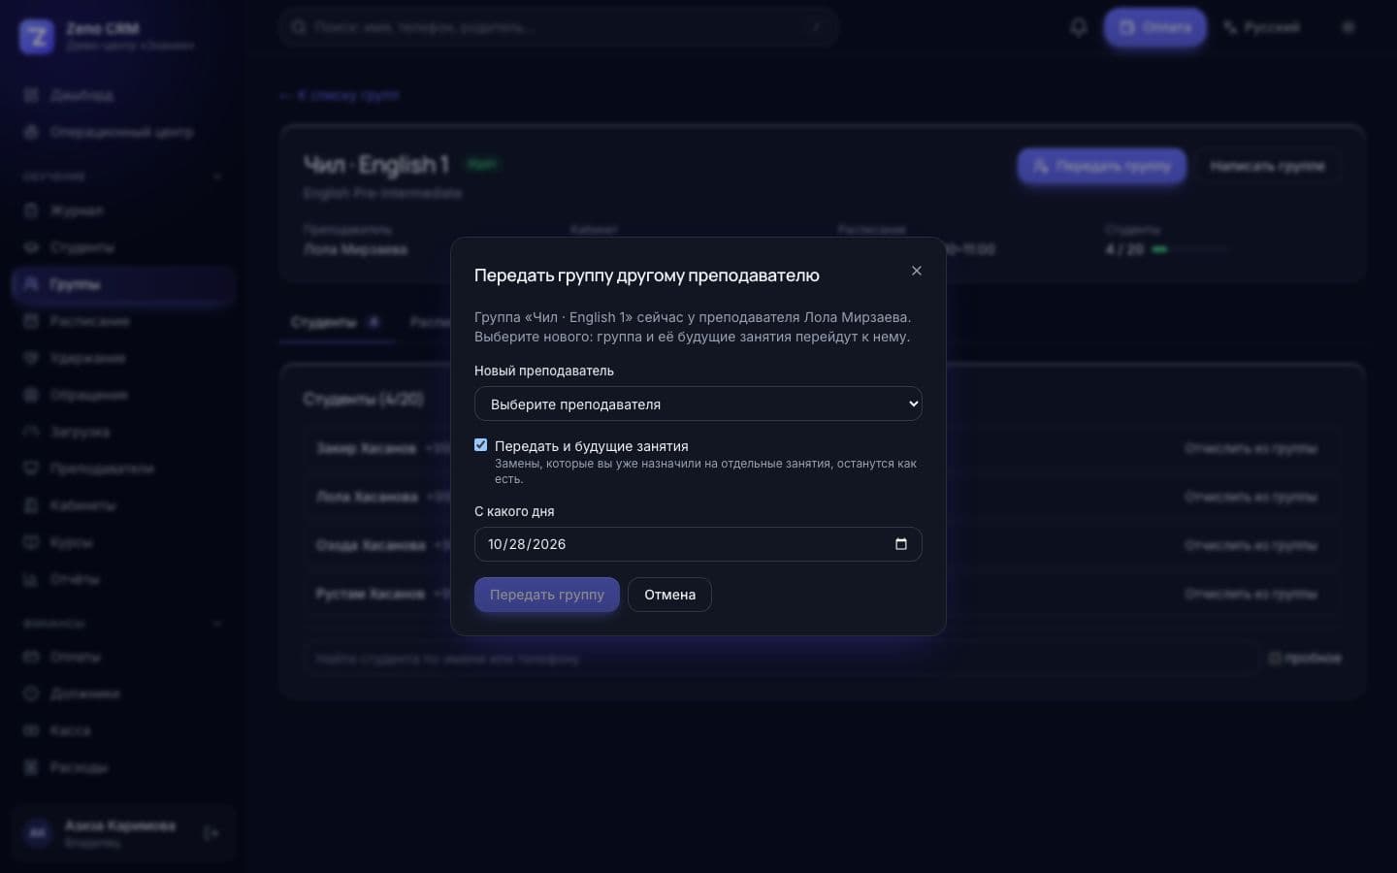1397x873 pixels.
Task: Click the Отмена button
Action: click(x=669, y=595)
